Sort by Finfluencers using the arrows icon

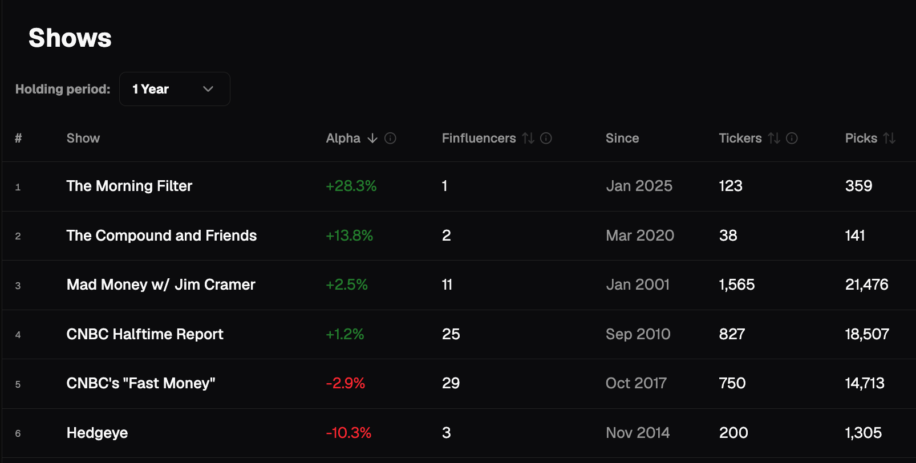coord(528,138)
